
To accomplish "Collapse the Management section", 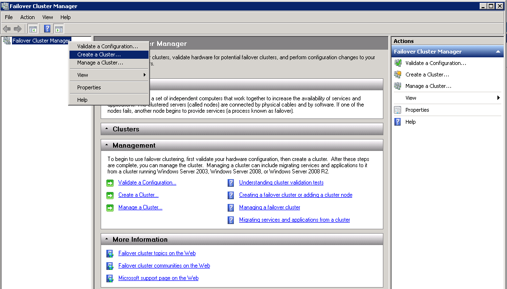I will click(x=105, y=146).
